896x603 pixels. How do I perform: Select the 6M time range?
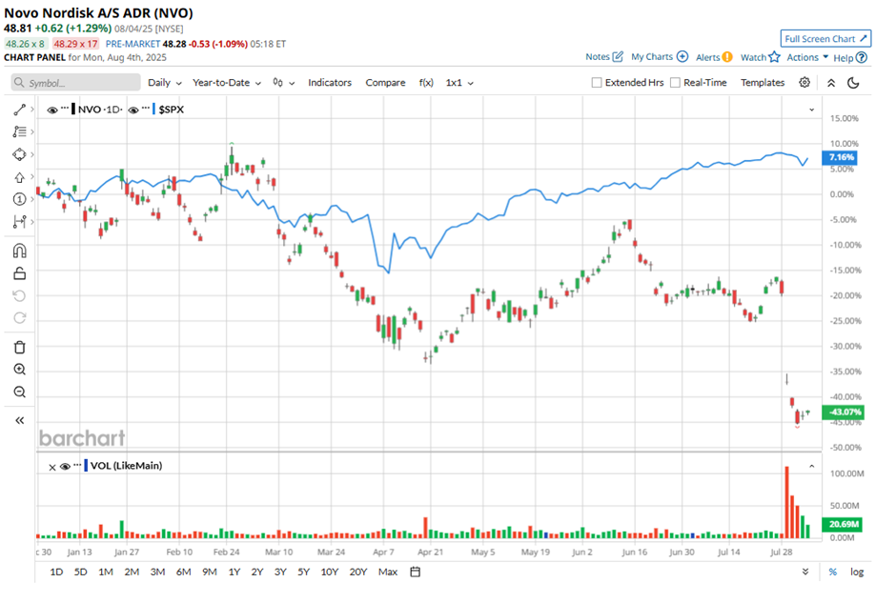click(183, 573)
